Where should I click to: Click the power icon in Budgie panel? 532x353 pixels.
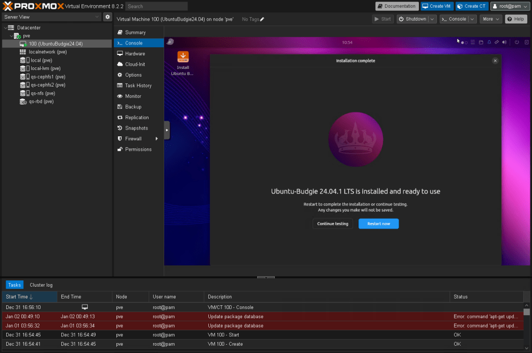[517, 42]
